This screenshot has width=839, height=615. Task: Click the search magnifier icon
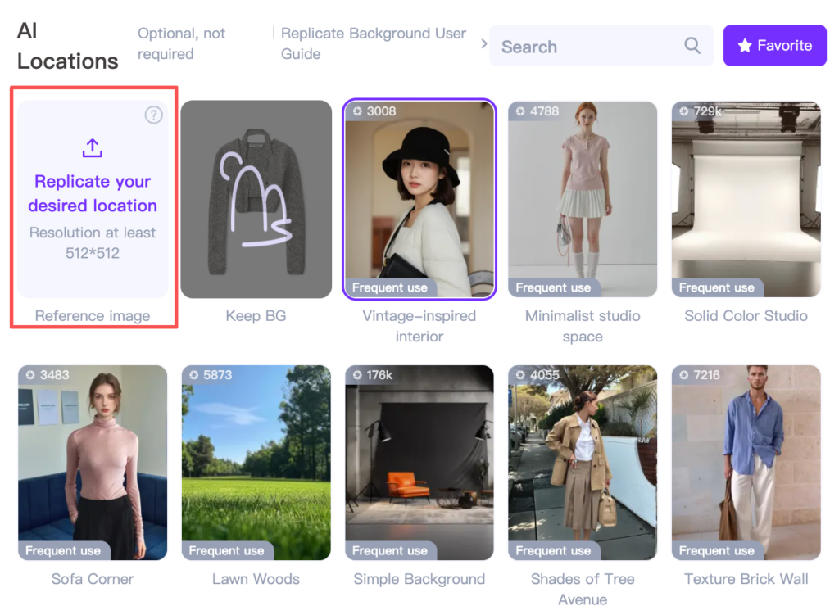click(692, 46)
